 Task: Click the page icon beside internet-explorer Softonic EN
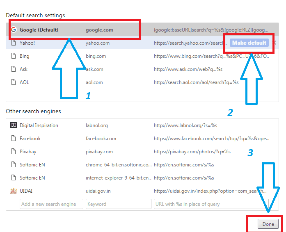14,178
